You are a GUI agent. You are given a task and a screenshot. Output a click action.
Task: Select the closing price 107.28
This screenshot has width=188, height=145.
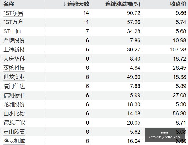pyautogui.click(x=178, y=50)
